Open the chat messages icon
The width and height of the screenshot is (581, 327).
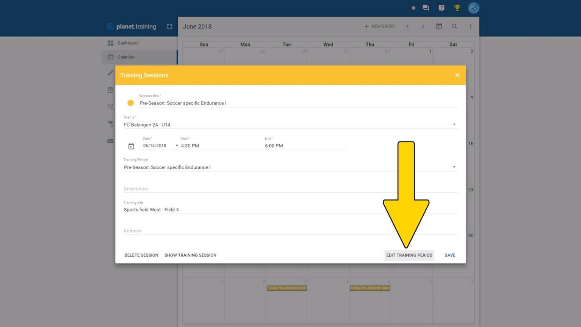(426, 8)
